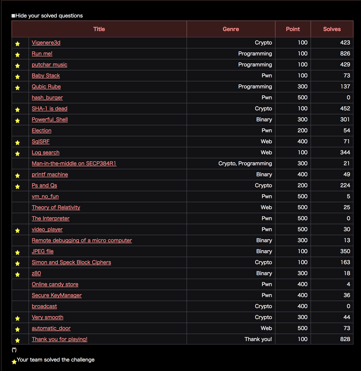The height and width of the screenshot is (371, 361).
Task: Open the Election pwn challenge
Action: [x=41, y=131]
